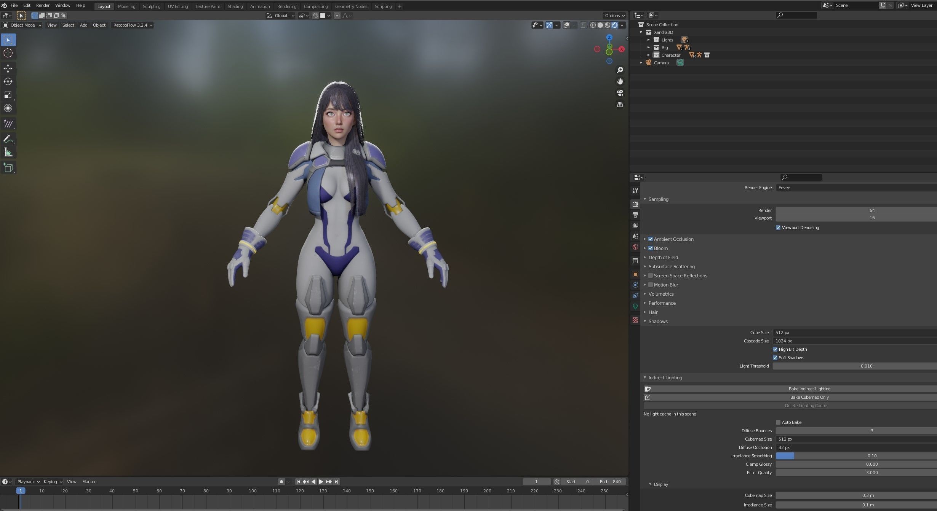Enable the Auto Bake checkbox
The height and width of the screenshot is (511, 937).
click(778, 422)
